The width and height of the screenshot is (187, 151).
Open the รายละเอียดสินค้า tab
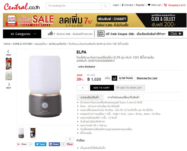pos(90,97)
